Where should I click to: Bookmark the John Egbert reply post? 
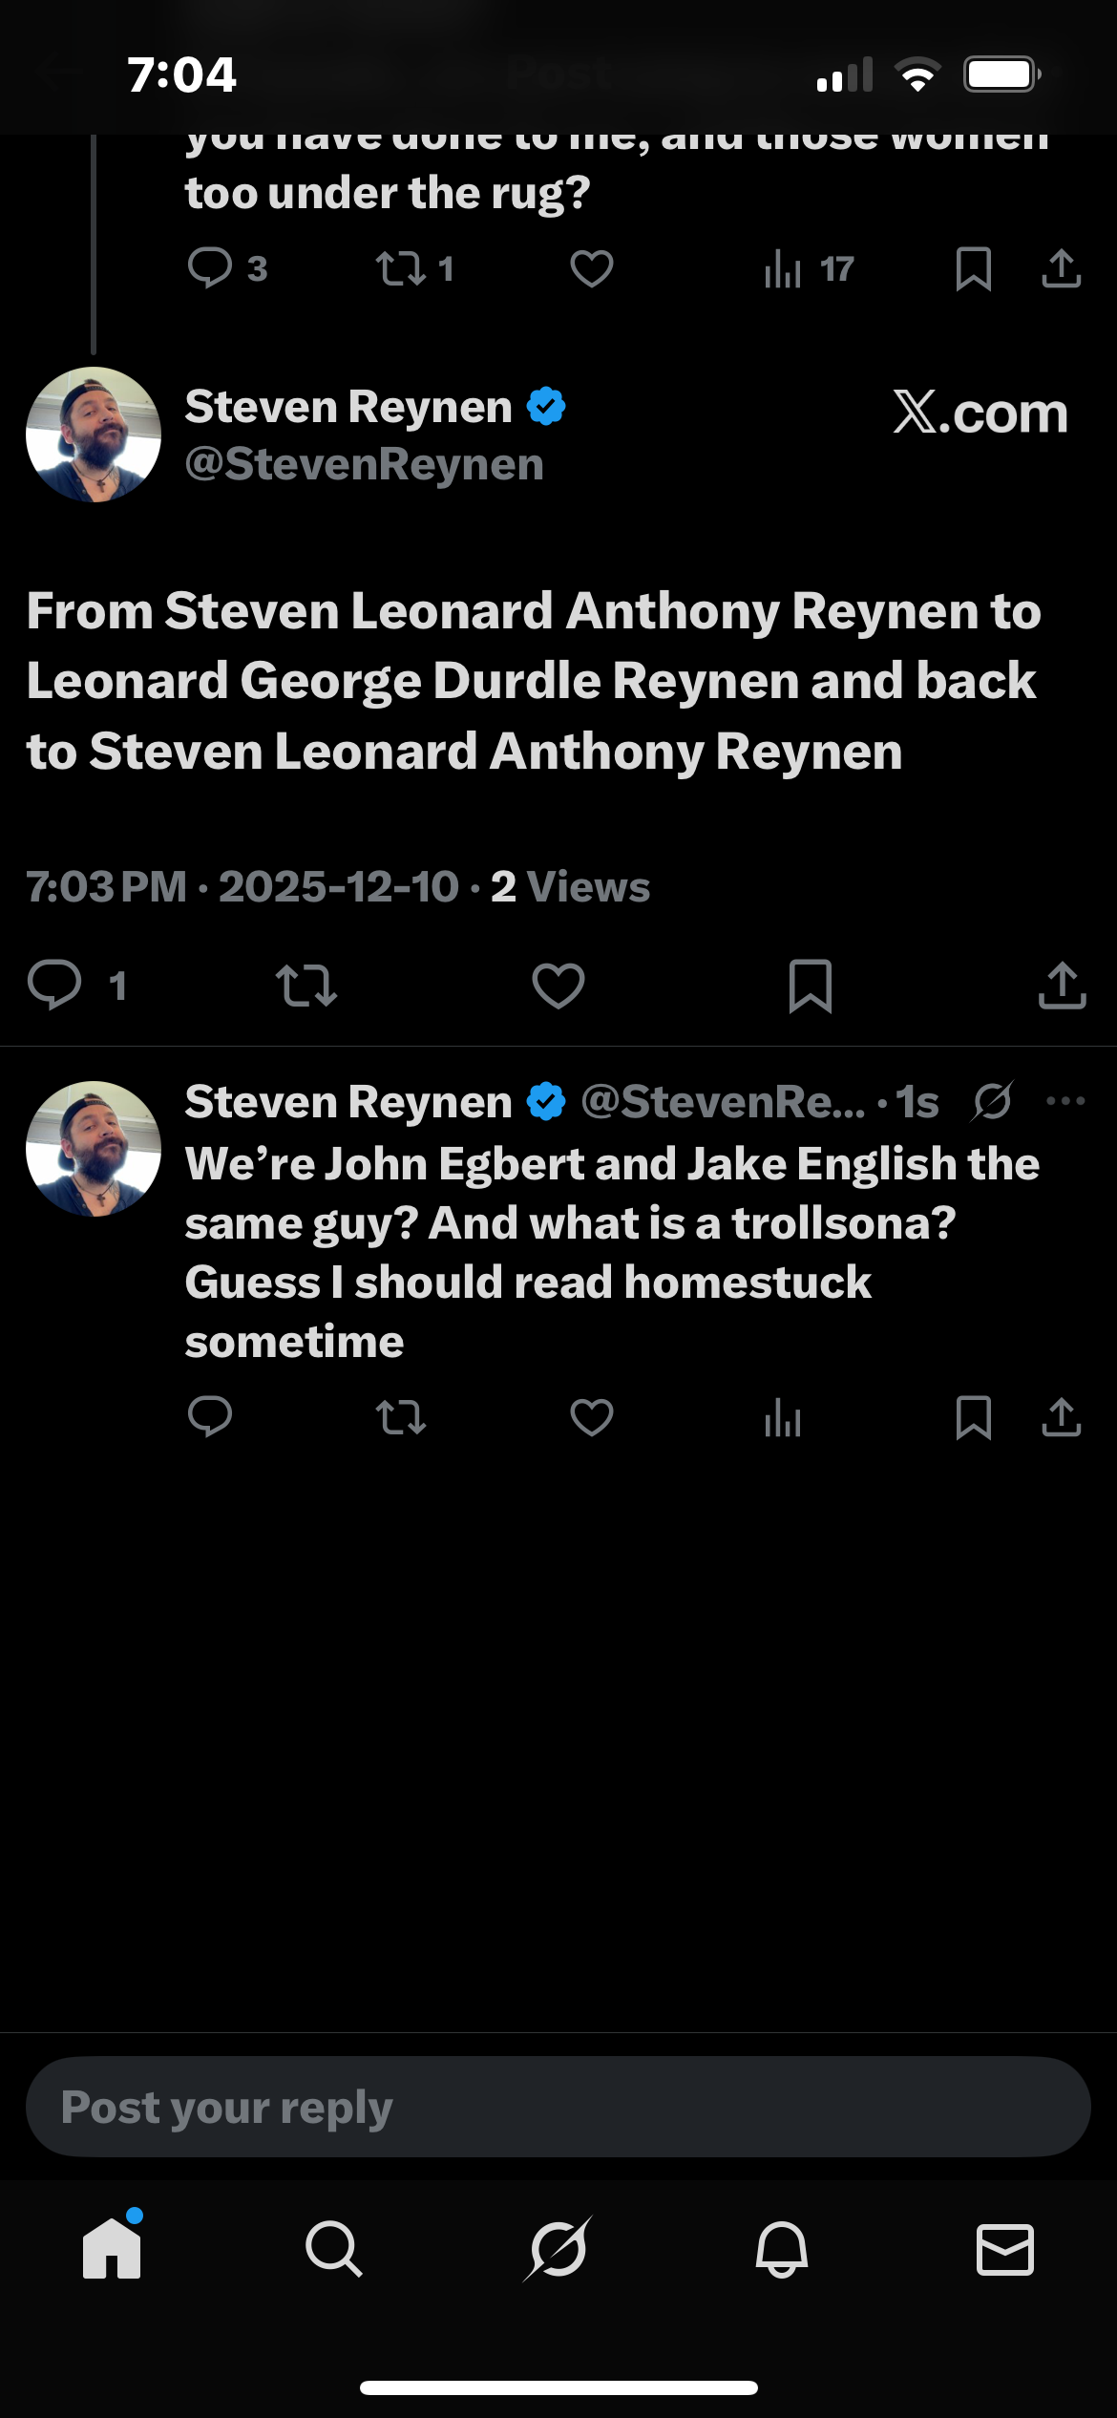pos(973,1417)
